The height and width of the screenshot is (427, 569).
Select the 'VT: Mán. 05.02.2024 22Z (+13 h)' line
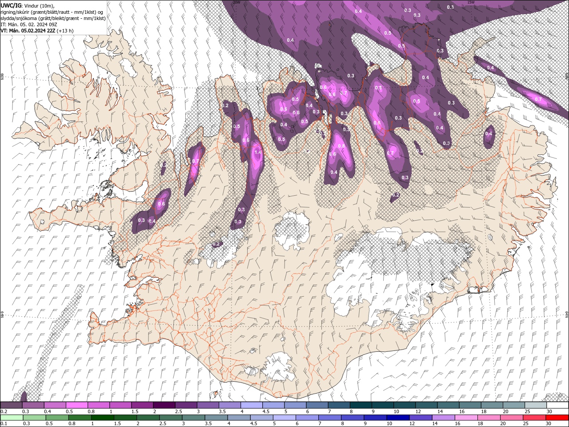[37, 31]
